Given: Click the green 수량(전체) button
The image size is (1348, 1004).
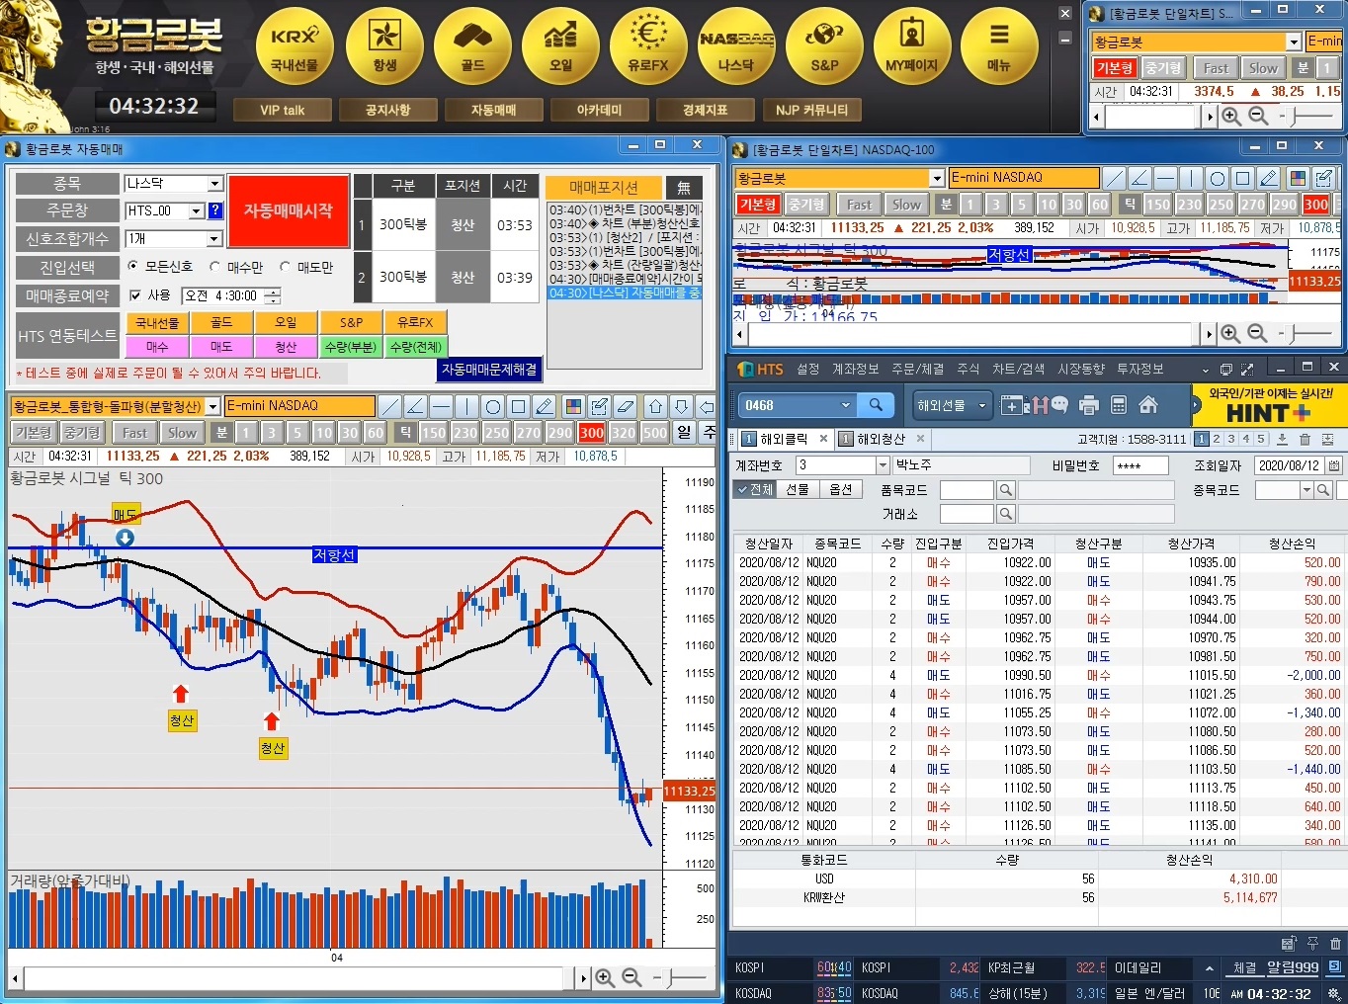Looking at the screenshot, I should 416,347.
